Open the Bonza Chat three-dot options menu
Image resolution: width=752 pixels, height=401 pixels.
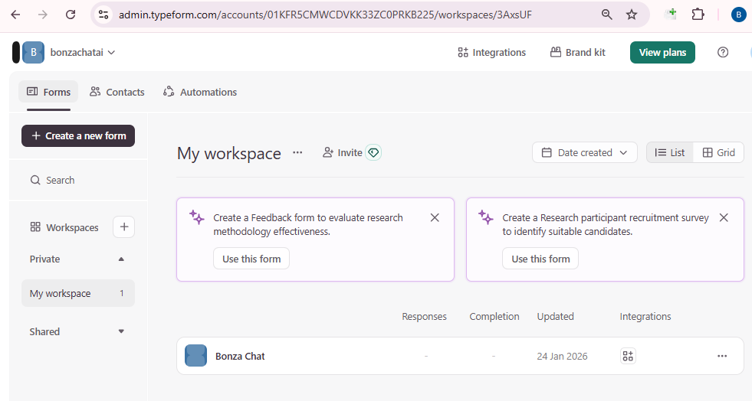(x=721, y=356)
